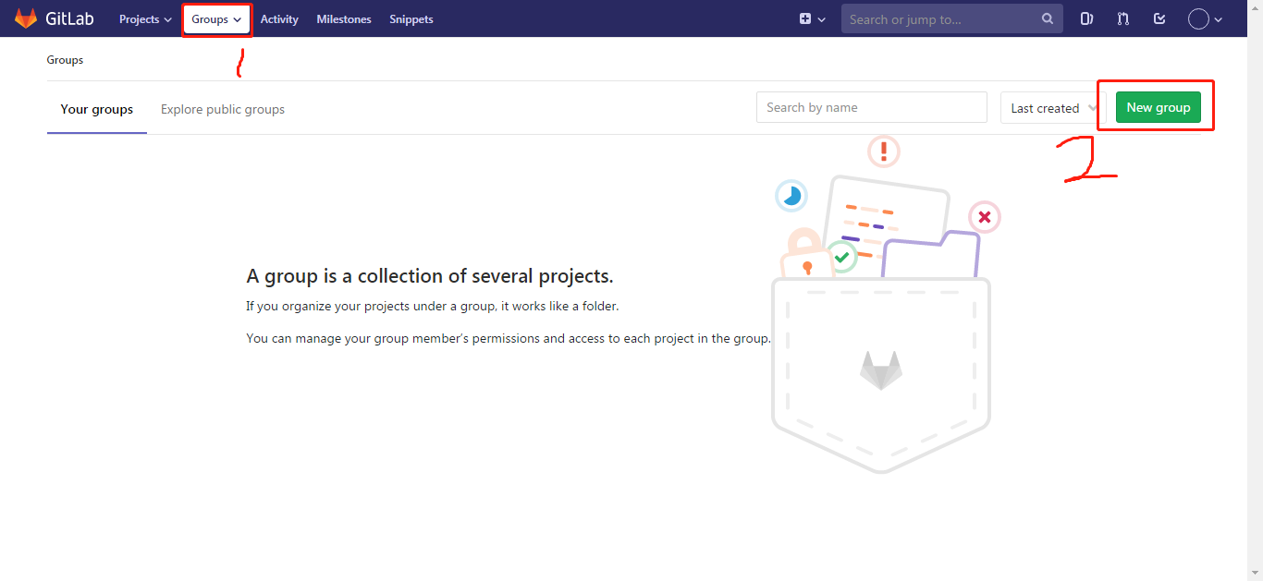The width and height of the screenshot is (1263, 581).
Task: Open the Milestones menu item
Action: (x=343, y=18)
